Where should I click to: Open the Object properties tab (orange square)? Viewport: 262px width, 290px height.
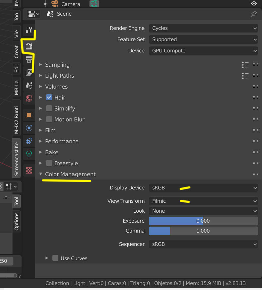pyautogui.click(x=29, y=115)
